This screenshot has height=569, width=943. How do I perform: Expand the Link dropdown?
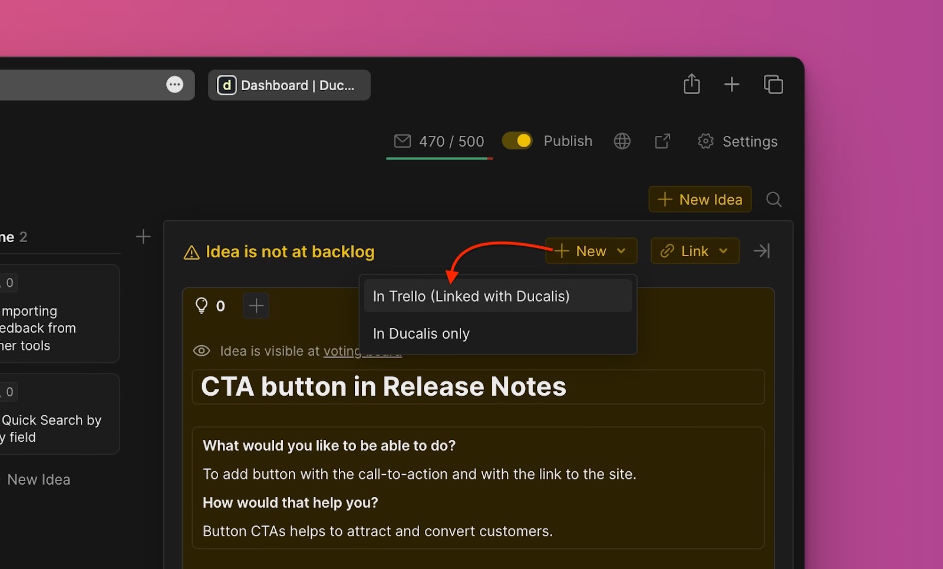pos(724,251)
